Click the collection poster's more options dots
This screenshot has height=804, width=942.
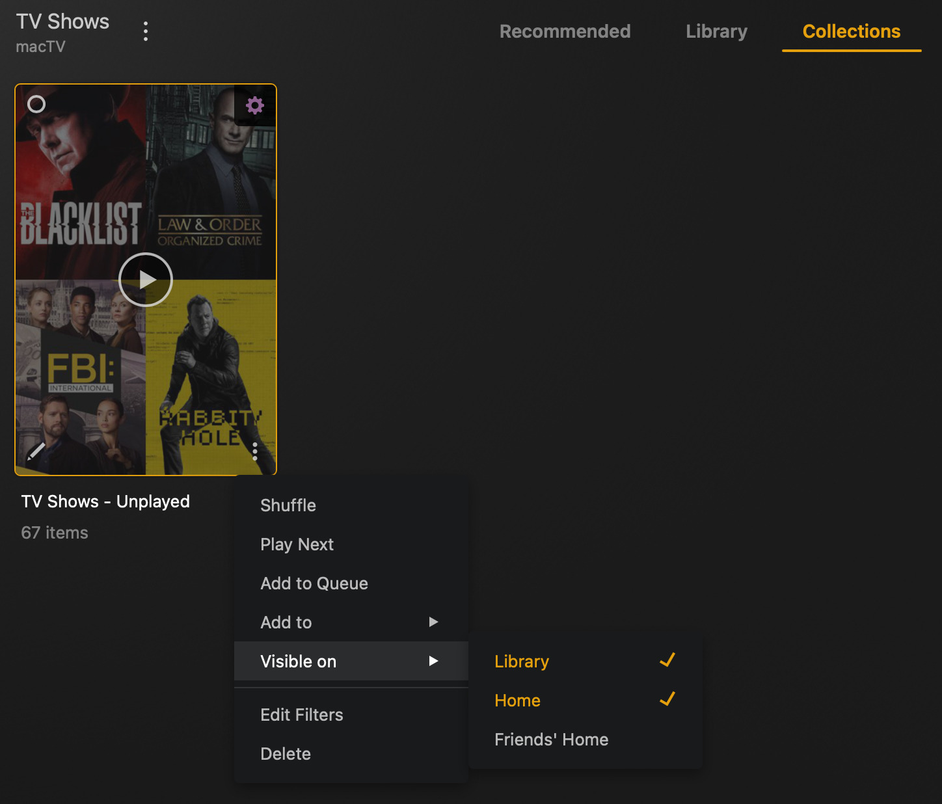255,451
